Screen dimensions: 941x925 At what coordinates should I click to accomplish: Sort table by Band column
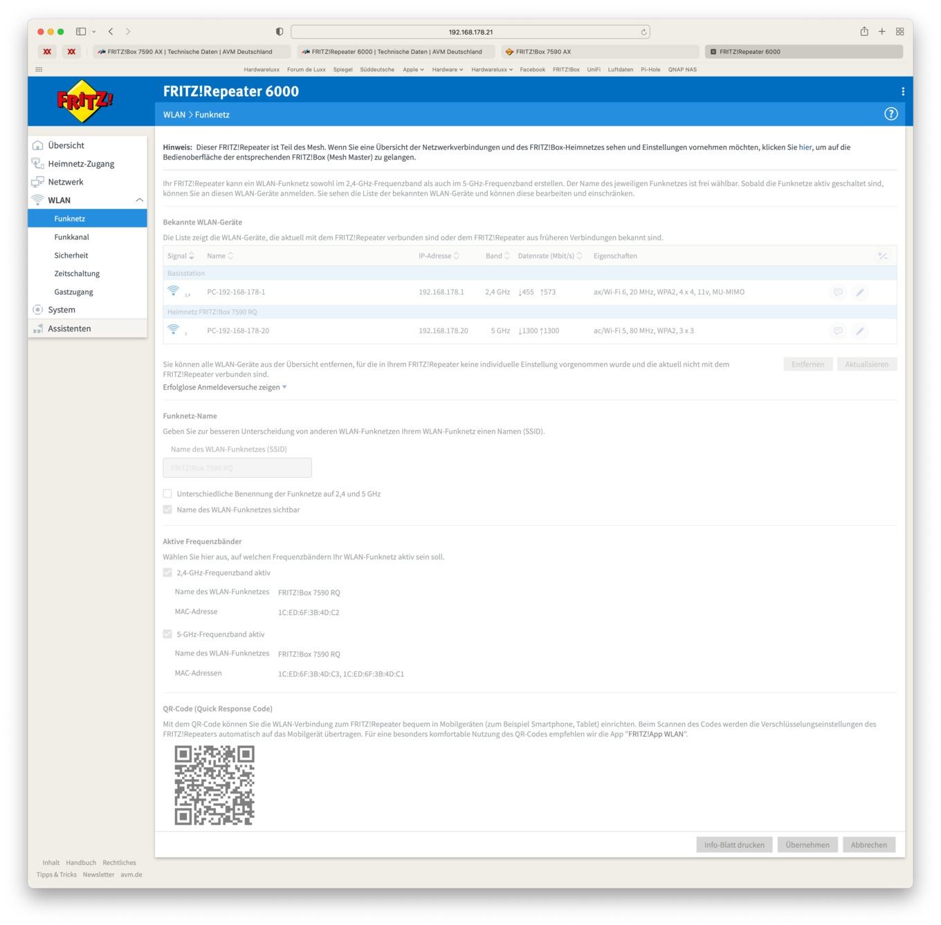point(497,256)
